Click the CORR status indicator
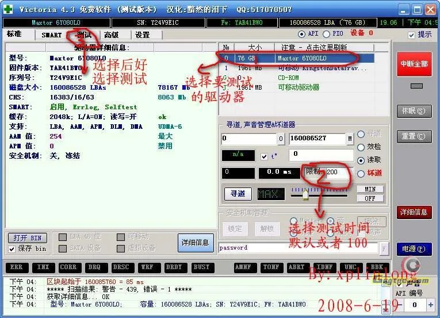The image size is (440, 318). point(69,267)
